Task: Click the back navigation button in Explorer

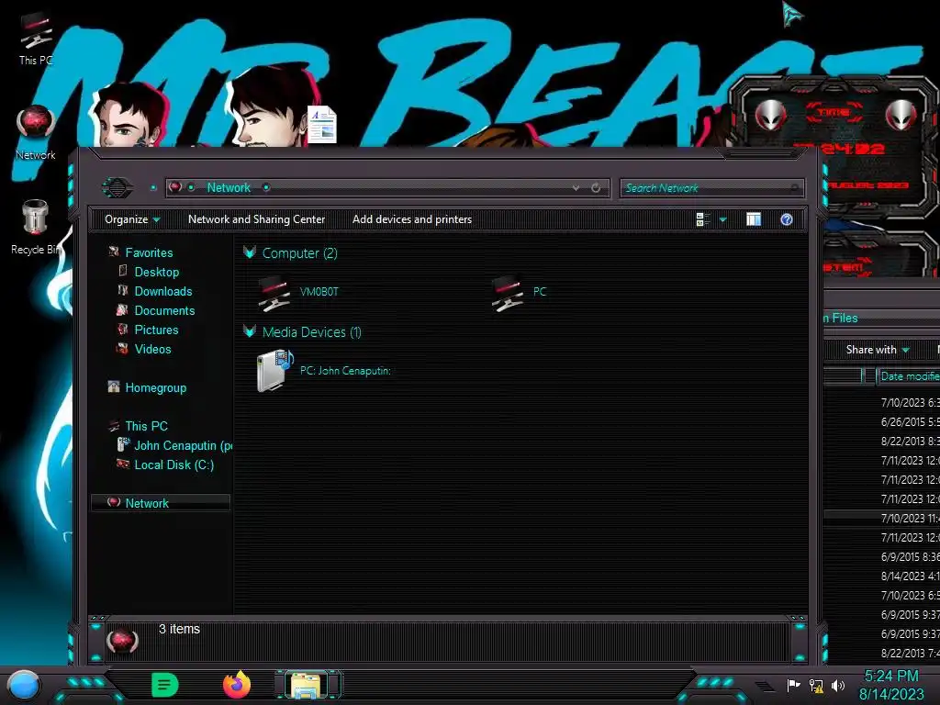Action: pos(117,187)
